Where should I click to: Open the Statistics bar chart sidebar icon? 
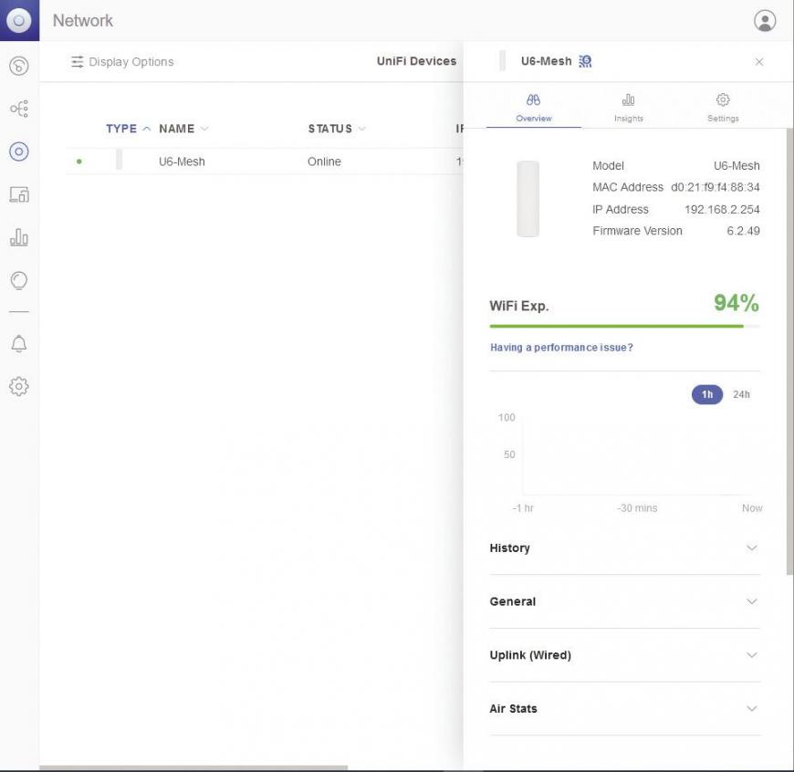click(19, 237)
